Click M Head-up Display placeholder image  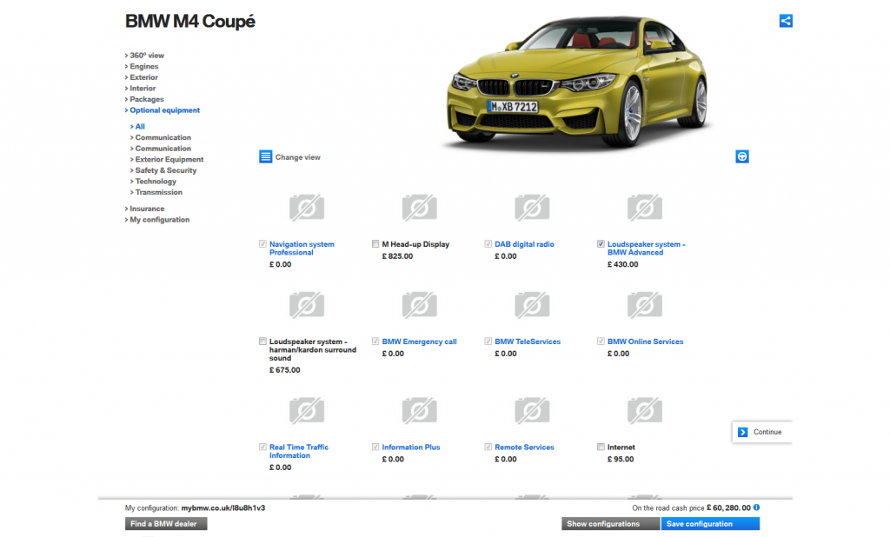click(419, 208)
